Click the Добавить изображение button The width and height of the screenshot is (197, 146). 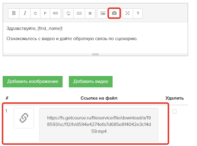coord(33,82)
